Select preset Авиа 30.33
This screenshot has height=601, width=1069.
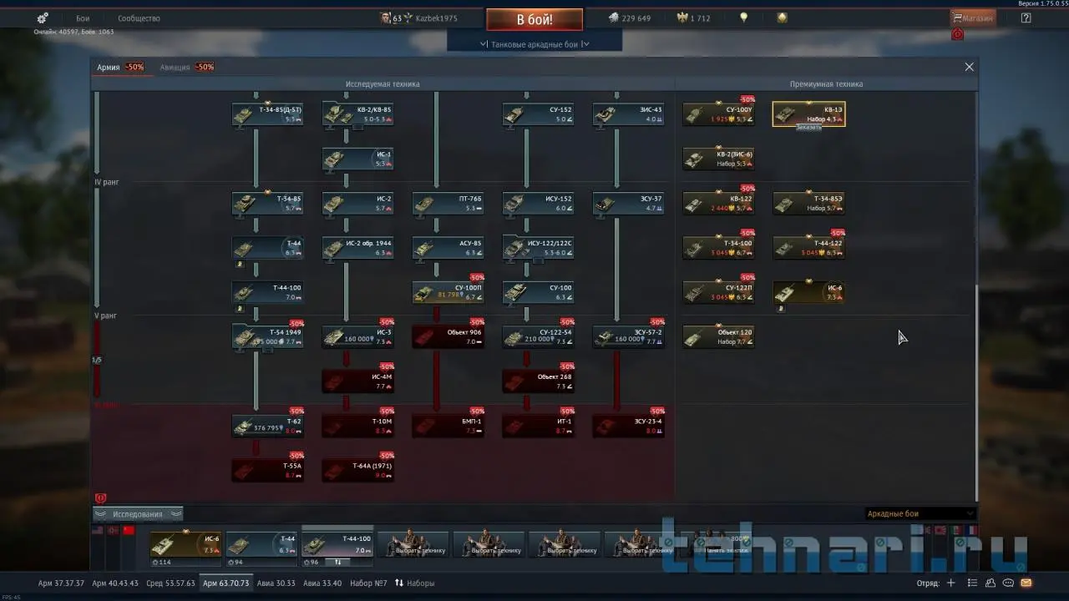276,583
